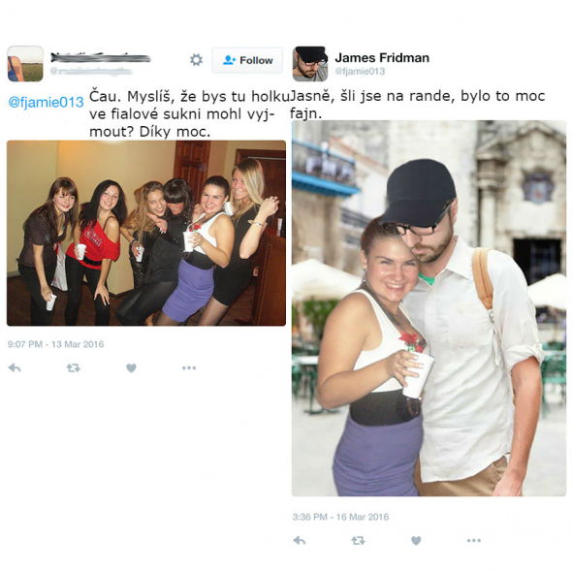Click the 9:07 PM - 13 Mar 2016 timestamp

coord(56,344)
